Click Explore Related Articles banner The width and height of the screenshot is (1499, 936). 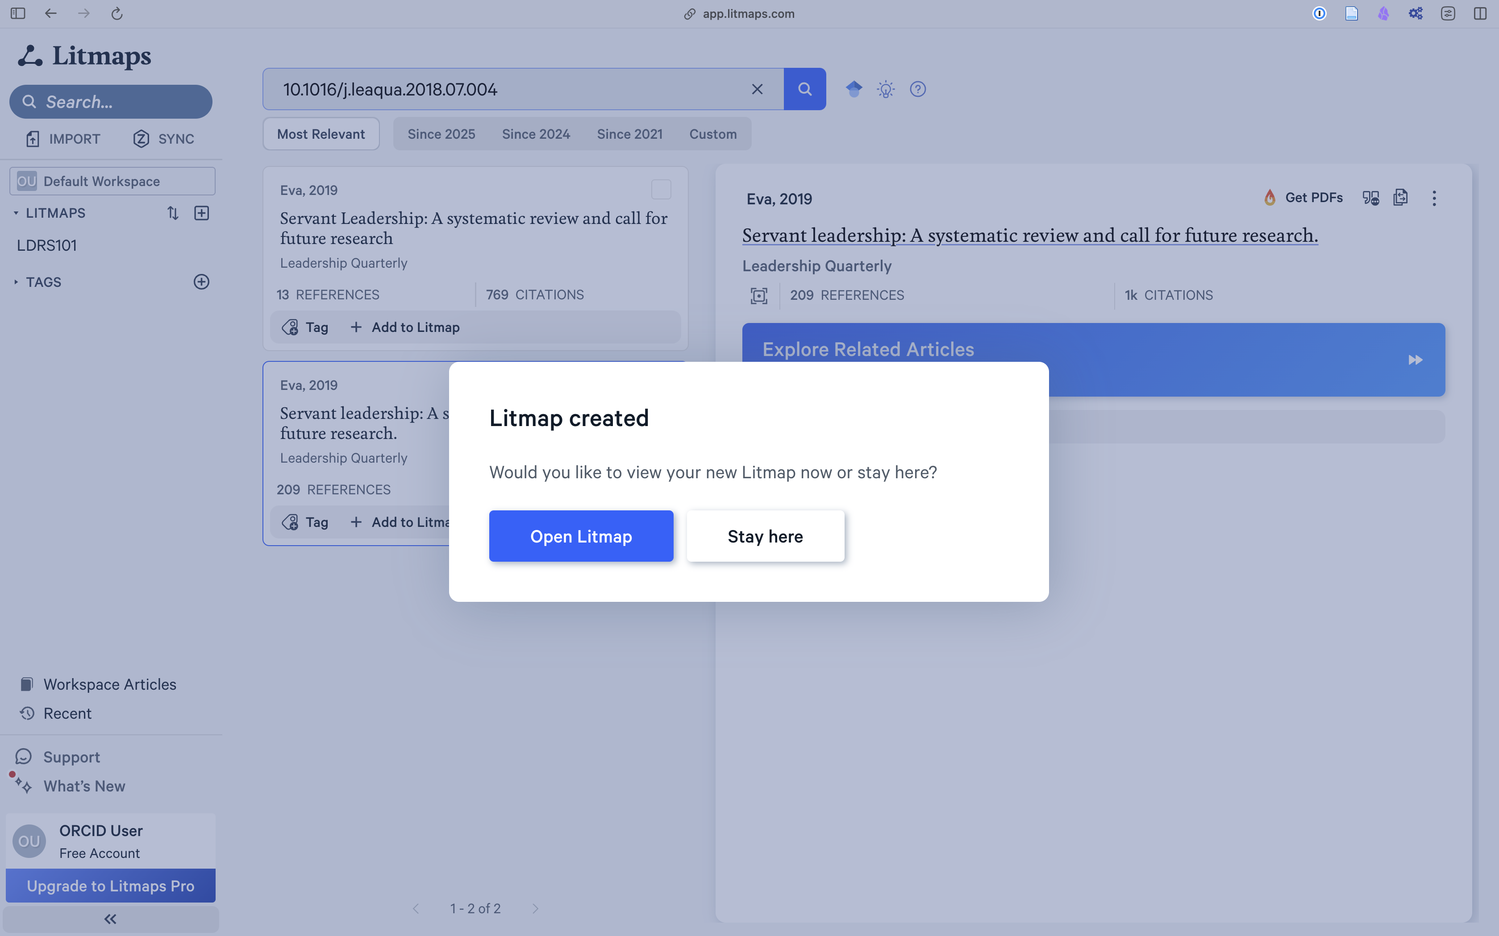pos(1093,360)
